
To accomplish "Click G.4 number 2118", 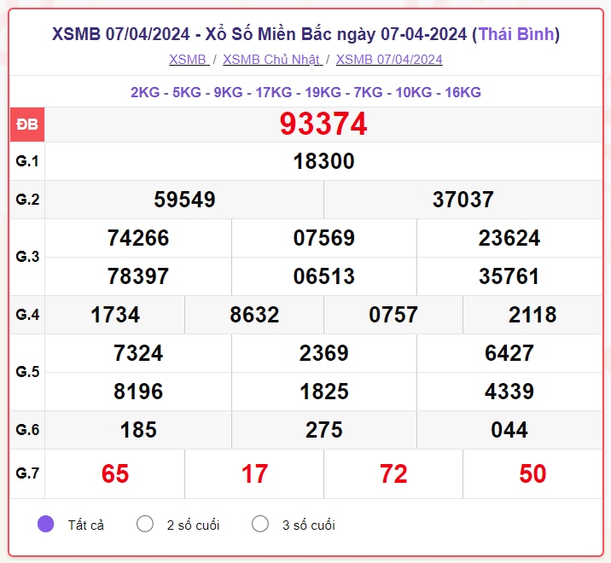I will 532,315.
